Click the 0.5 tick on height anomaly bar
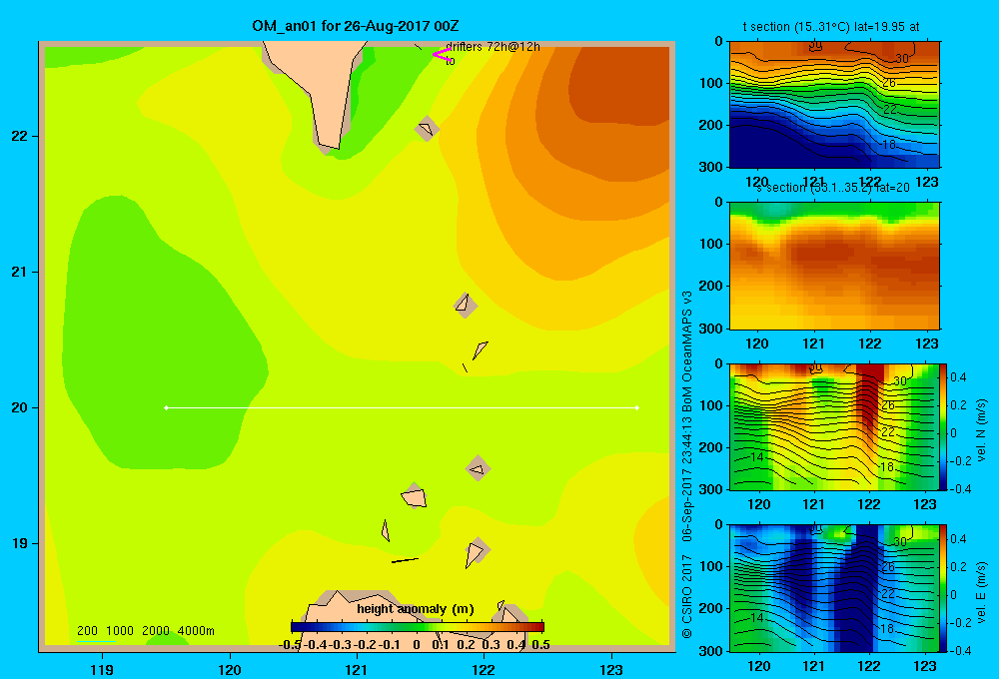999x679 pixels. (x=540, y=645)
